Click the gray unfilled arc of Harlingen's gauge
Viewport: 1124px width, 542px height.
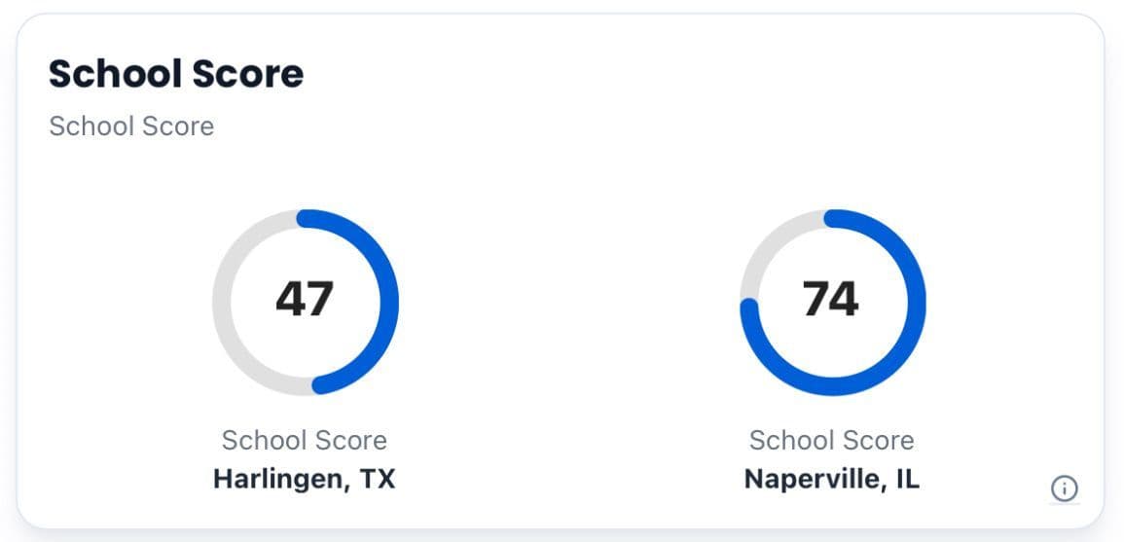[x=221, y=302]
